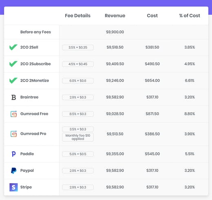Click the Braintree $9,582.90 revenue value
This screenshot has width=212, height=200.
(x=115, y=97)
